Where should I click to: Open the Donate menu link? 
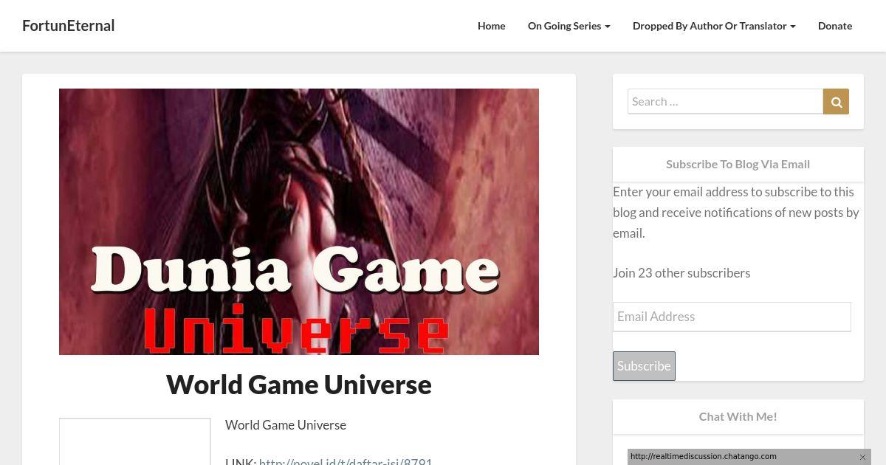(835, 26)
